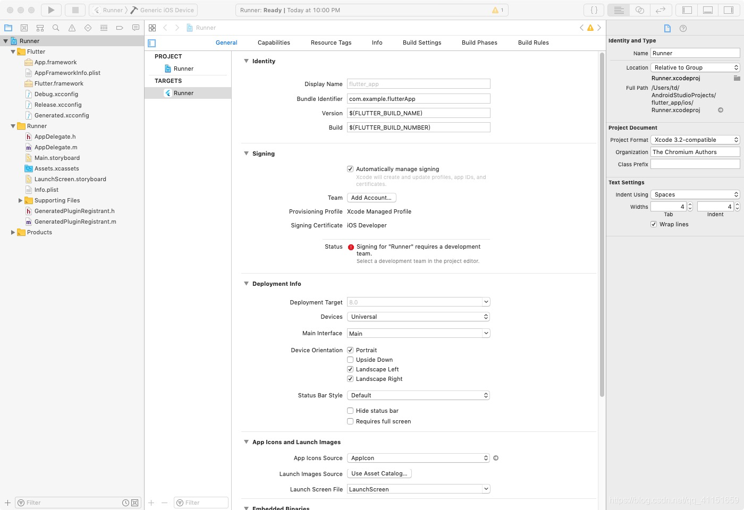
Task: Open the Breakpoint navigator icon
Action: pyautogui.click(x=120, y=28)
